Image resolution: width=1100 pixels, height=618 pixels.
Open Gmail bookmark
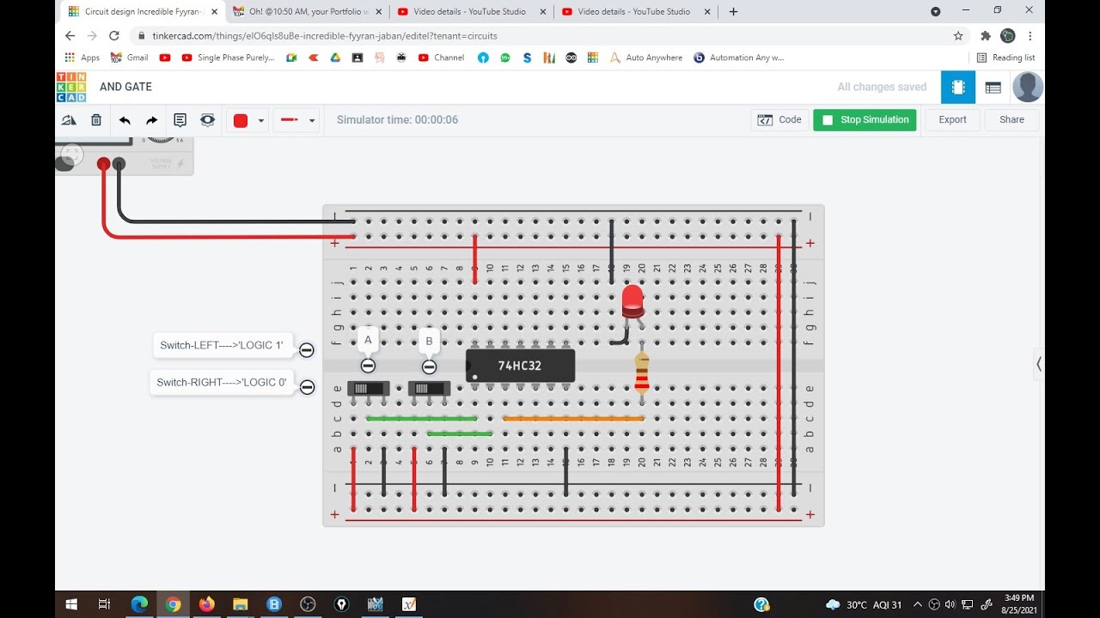tap(130, 58)
